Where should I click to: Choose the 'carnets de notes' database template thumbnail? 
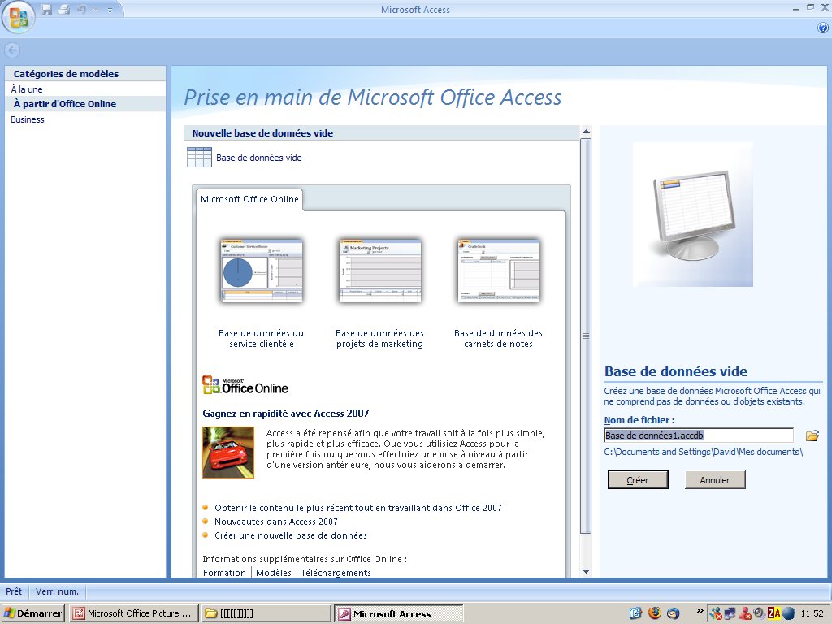[498, 271]
